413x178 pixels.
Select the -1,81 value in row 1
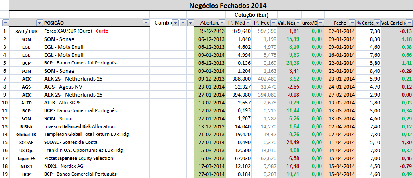pyautogui.click(x=290, y=31)
